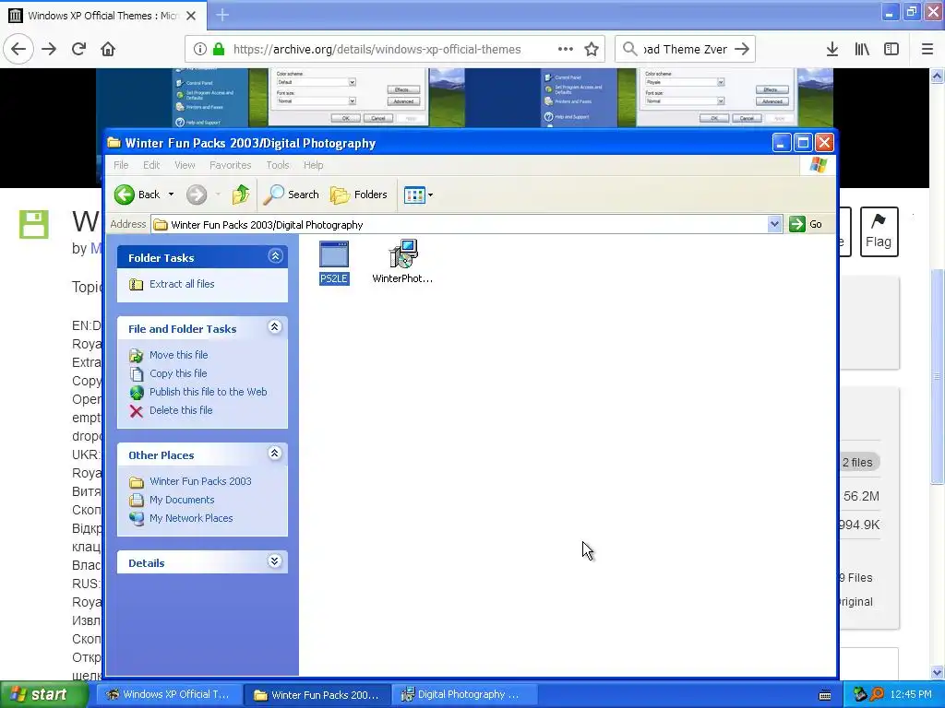Viewport: 945px width, 708px height.
Task: Open the Search pane in Explorer
Action: 291,195
